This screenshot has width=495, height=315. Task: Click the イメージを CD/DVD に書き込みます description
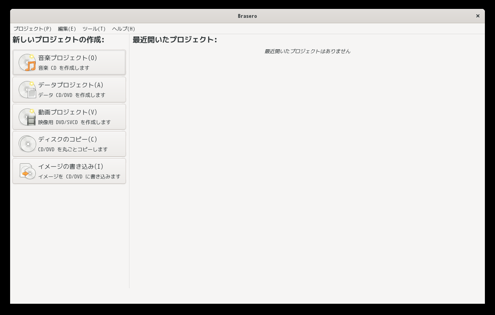79,177
